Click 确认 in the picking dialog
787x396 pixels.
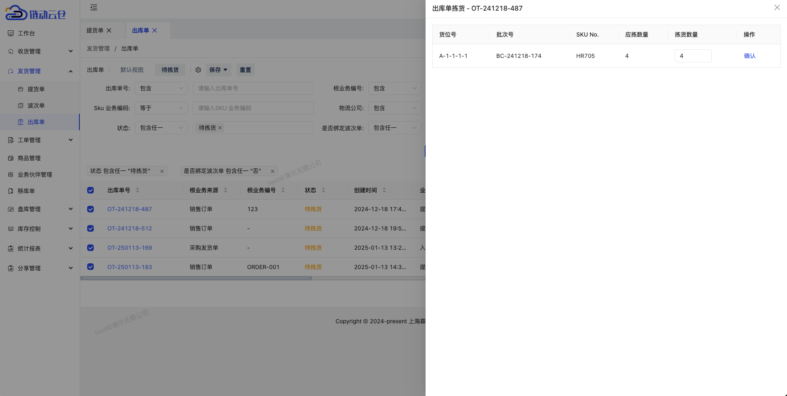pos(750,56)
